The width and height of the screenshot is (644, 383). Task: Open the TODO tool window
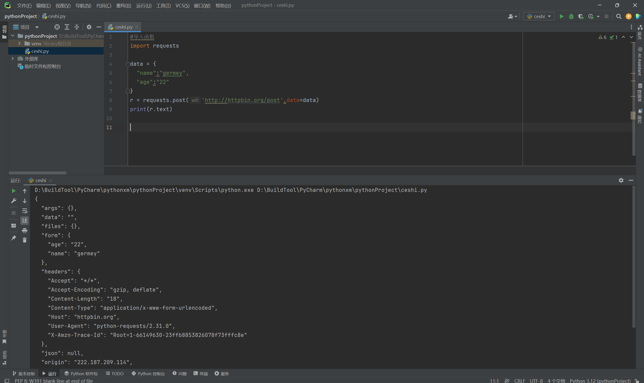115,373
